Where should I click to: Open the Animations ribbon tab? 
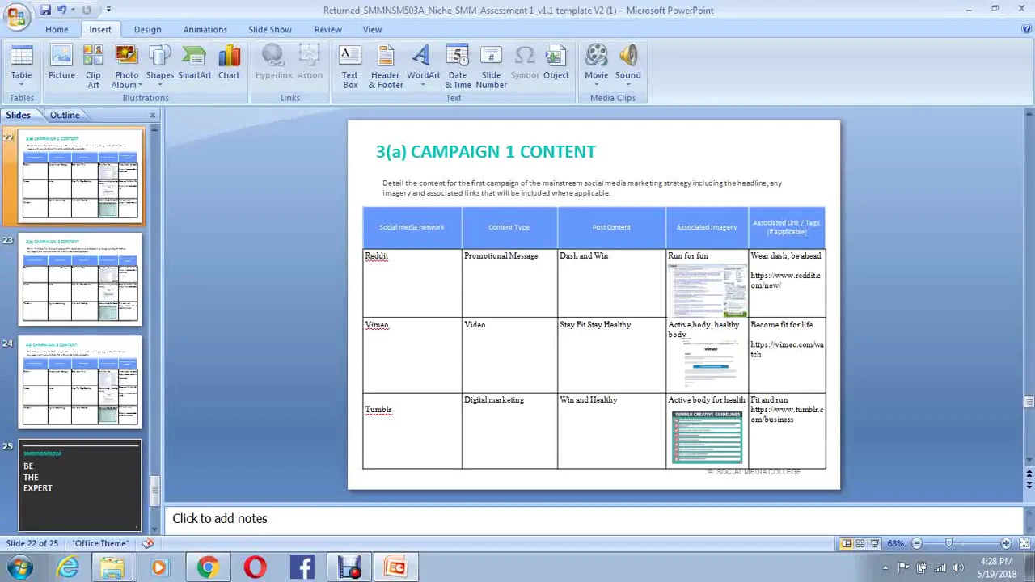click(205, 29)
